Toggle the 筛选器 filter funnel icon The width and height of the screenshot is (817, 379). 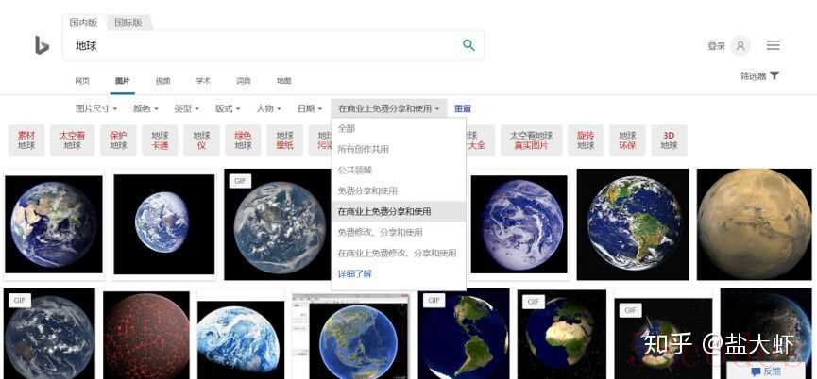click(774, 76)
